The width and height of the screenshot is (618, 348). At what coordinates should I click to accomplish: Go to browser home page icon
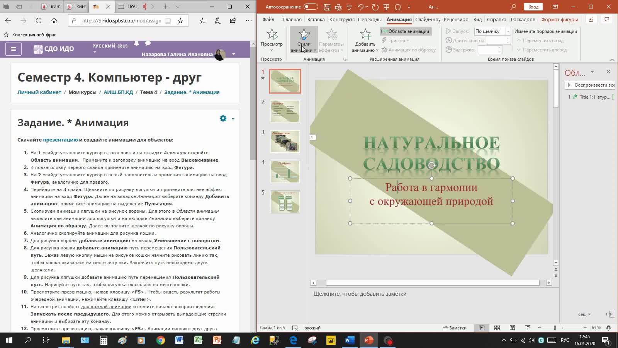[54, 20]
